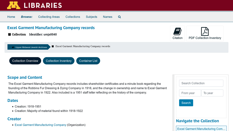Click the Search Collection text field

coord(201,83)
